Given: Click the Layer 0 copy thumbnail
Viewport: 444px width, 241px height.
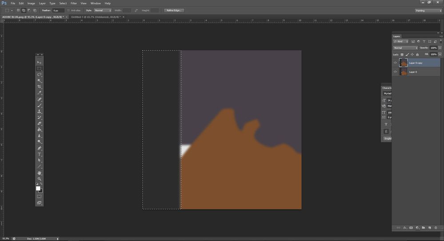Looking at the screenshot, I should pos(403,63).
